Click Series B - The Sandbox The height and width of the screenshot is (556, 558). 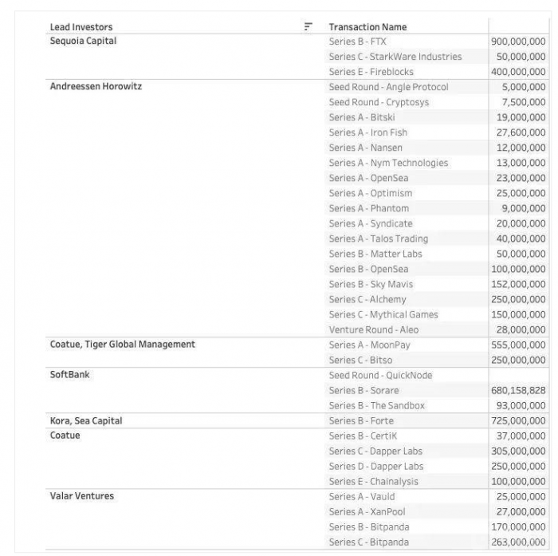pyautogui.click(x=376, y=406)
